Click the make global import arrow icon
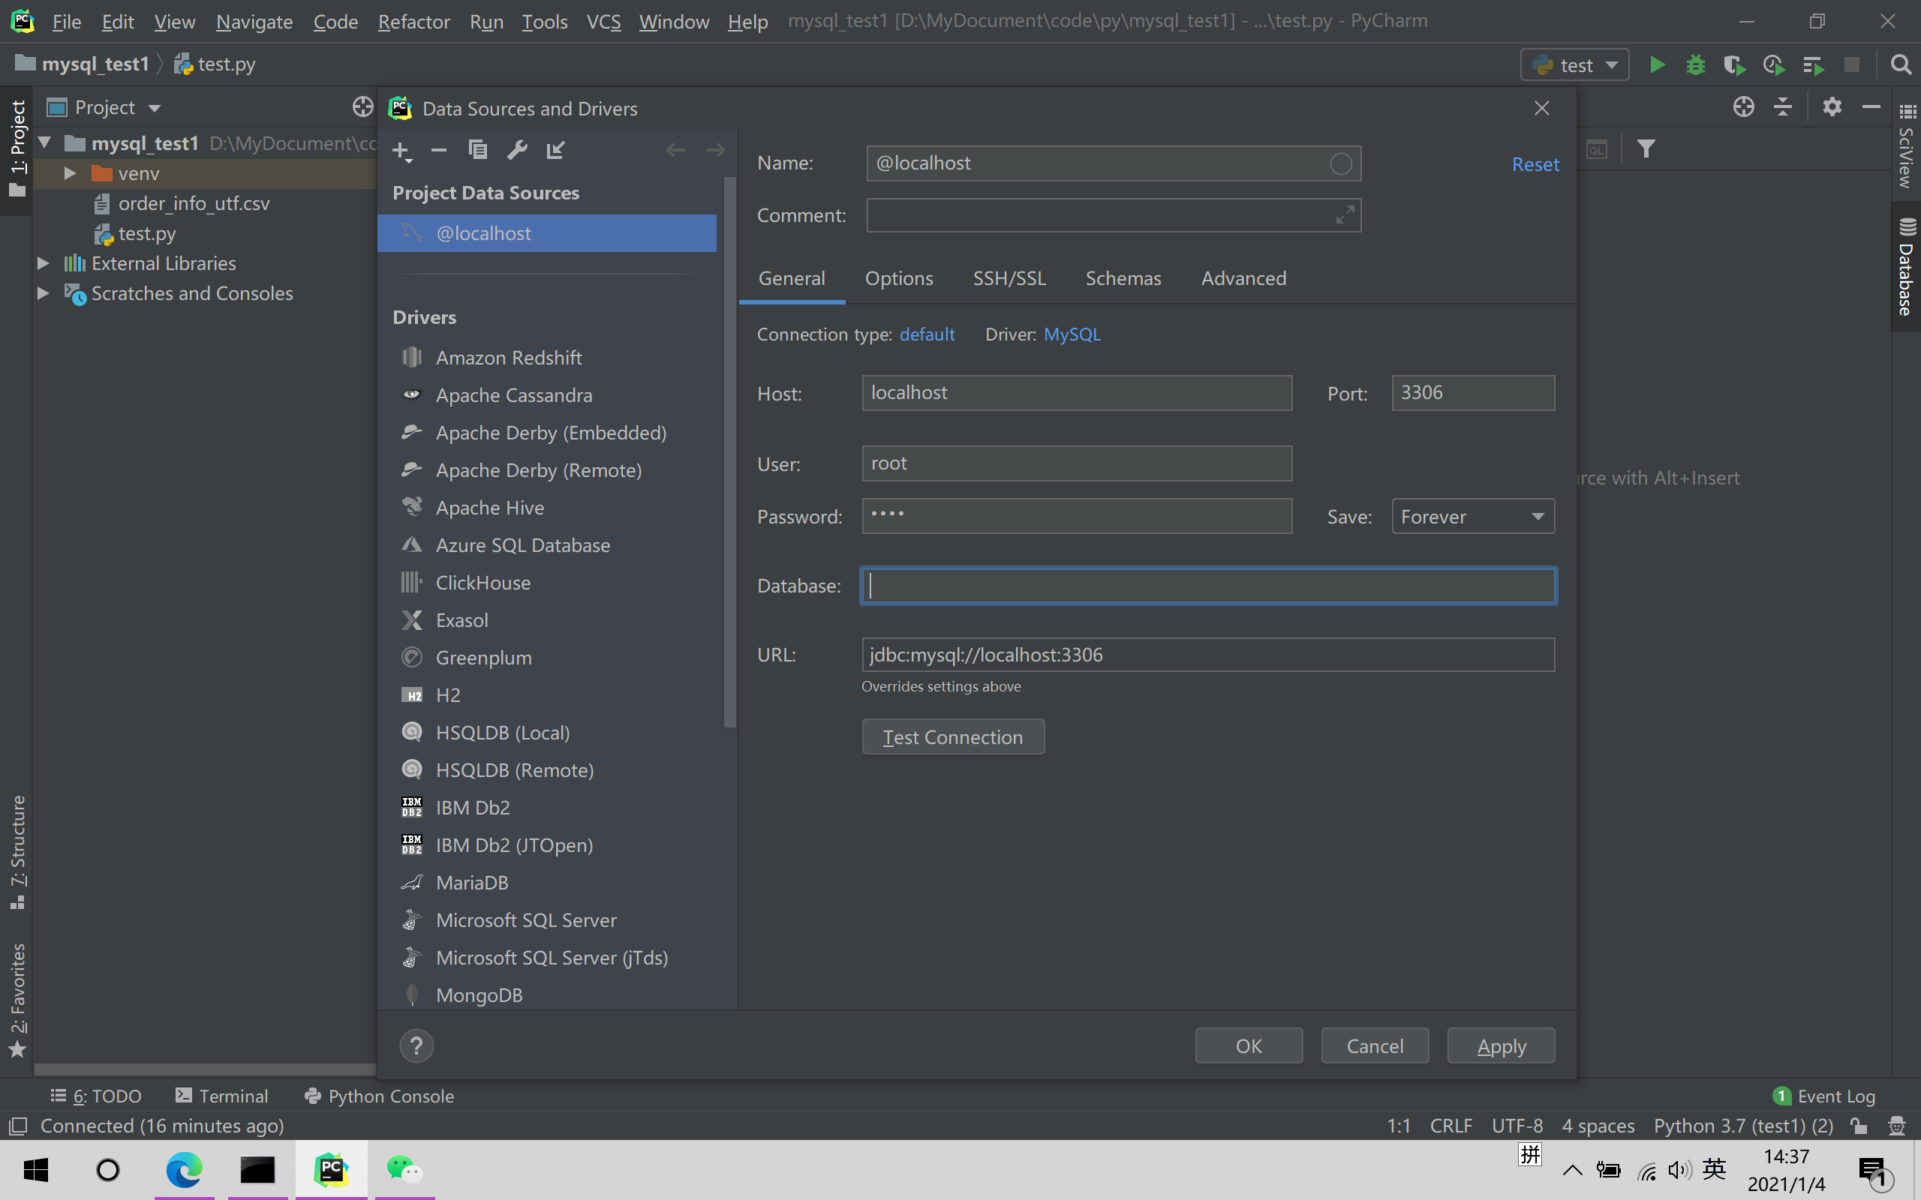This screenshot has width=1921, height=1200. pyautogui.click(x=555, y=150)
